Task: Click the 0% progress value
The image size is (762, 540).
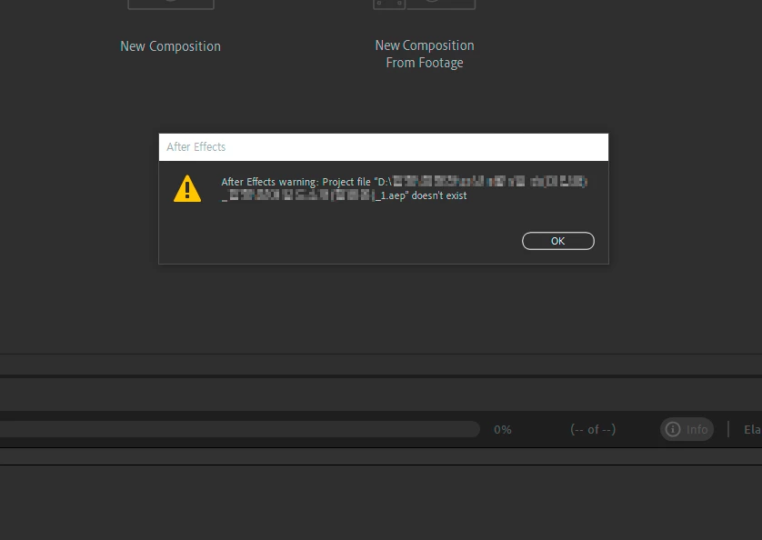Action: point(503,430)
